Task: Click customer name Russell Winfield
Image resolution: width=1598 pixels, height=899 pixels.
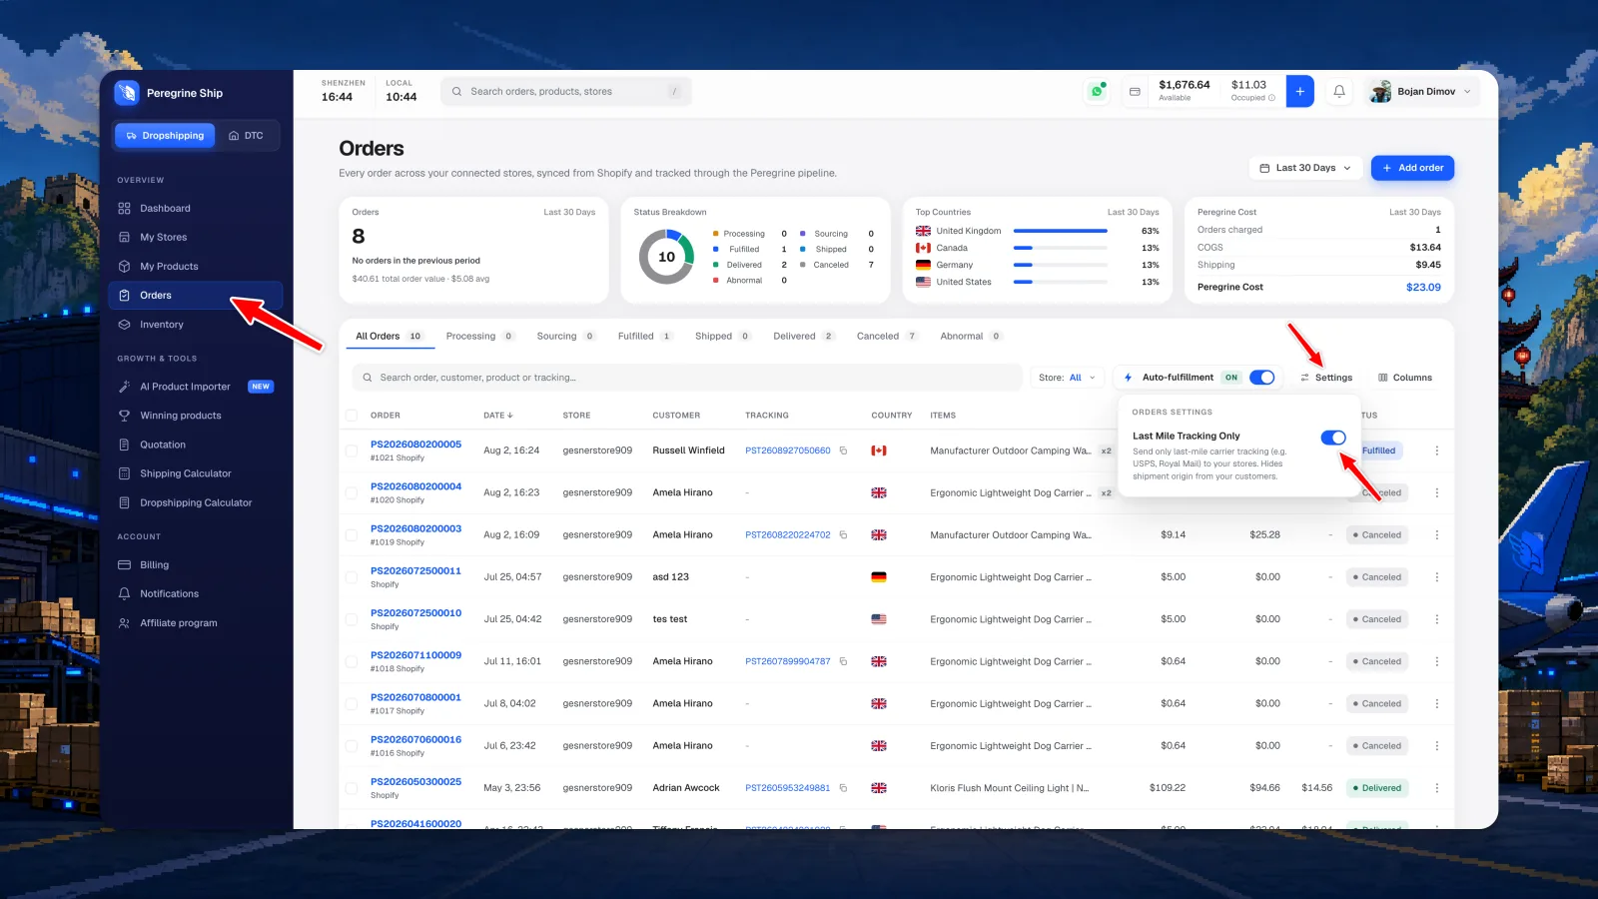Action: tap(688, 450)
